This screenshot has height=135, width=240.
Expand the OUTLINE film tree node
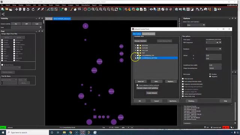136,48
